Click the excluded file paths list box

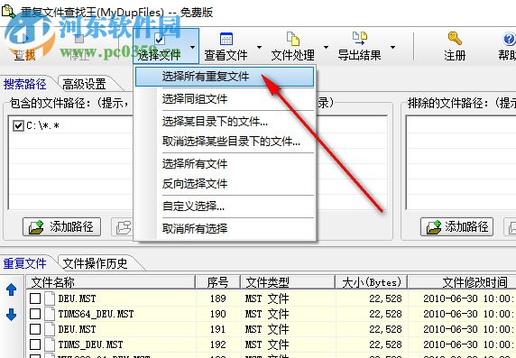(461, 162)
